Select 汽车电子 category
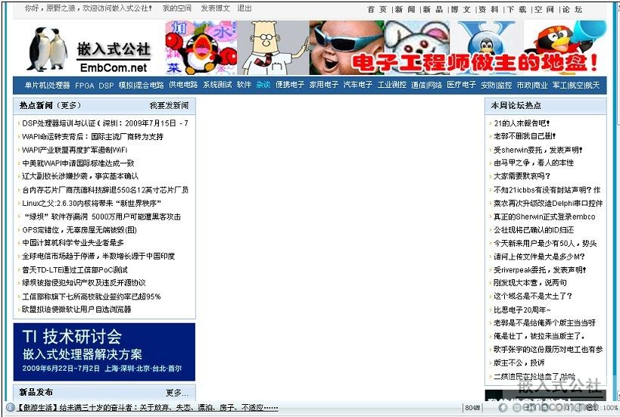This screenshot has width=620, height=417. click(x=358, y=85)
